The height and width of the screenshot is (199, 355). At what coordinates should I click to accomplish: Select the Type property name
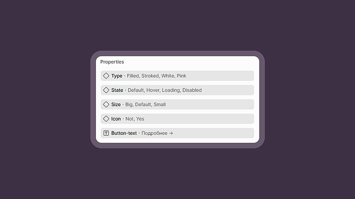click(117, 76)
